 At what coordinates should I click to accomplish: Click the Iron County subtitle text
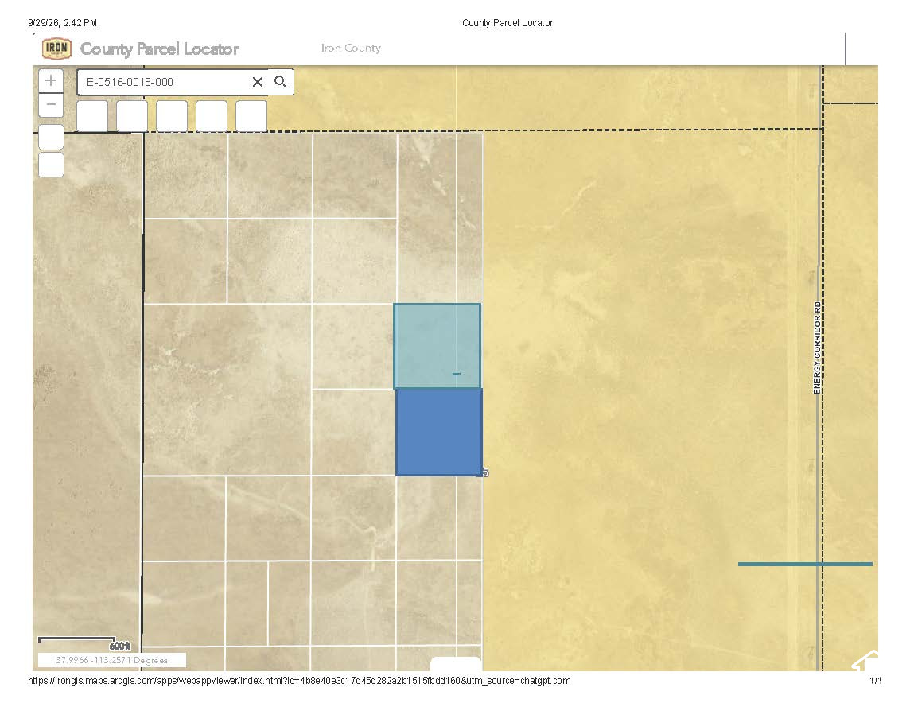[x=351, y=49]
